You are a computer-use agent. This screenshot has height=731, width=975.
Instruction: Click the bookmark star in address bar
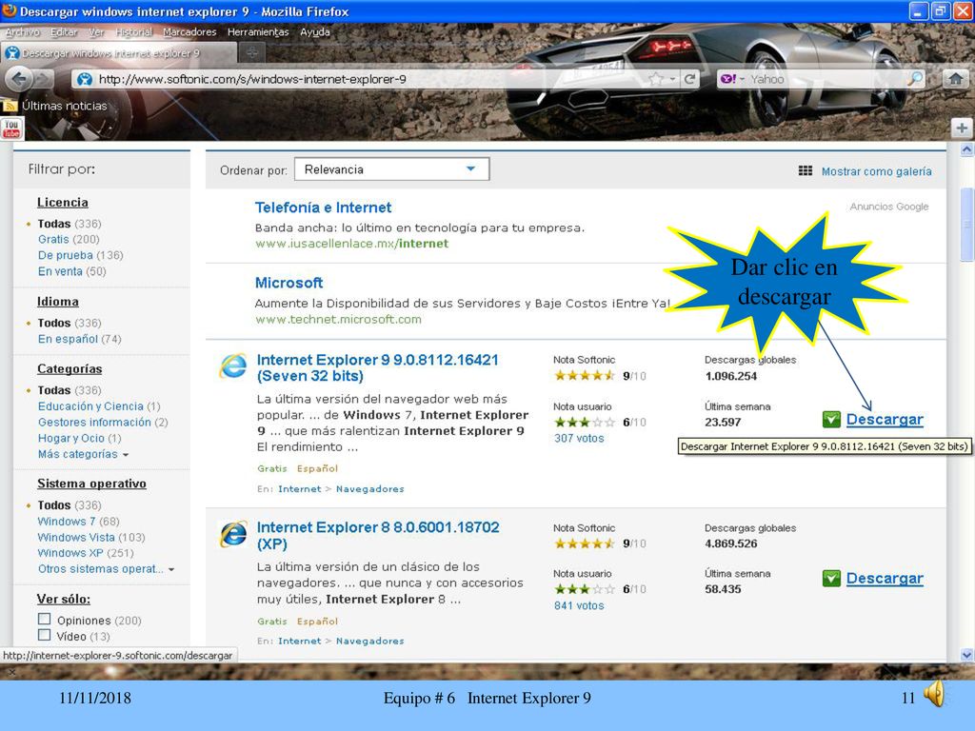(x=655, y=79)
